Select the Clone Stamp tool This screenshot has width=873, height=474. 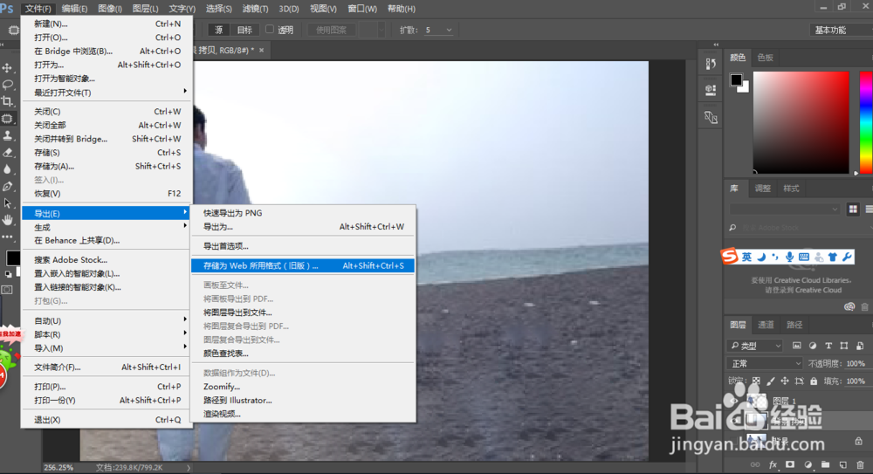coord(7,135)
